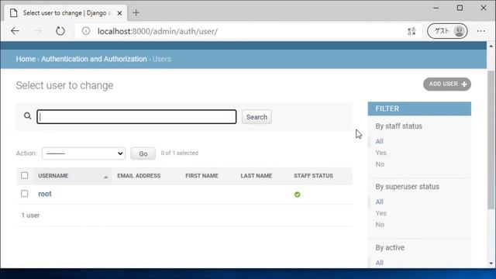Click the '0 of 1 selected' text

179,153
